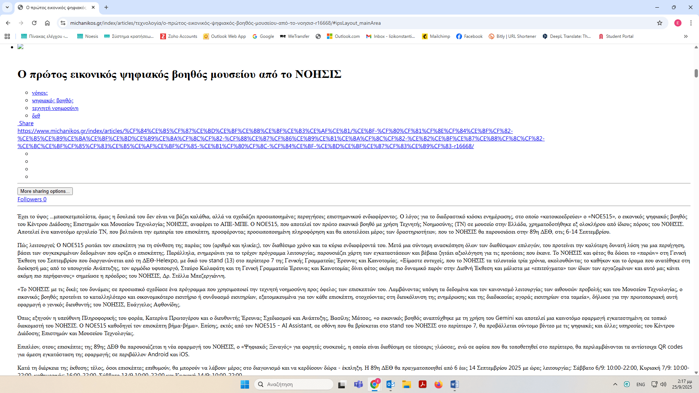This screenshot has height=393, width=699.
Task: Reload the current page
Action: click(34, 23)
